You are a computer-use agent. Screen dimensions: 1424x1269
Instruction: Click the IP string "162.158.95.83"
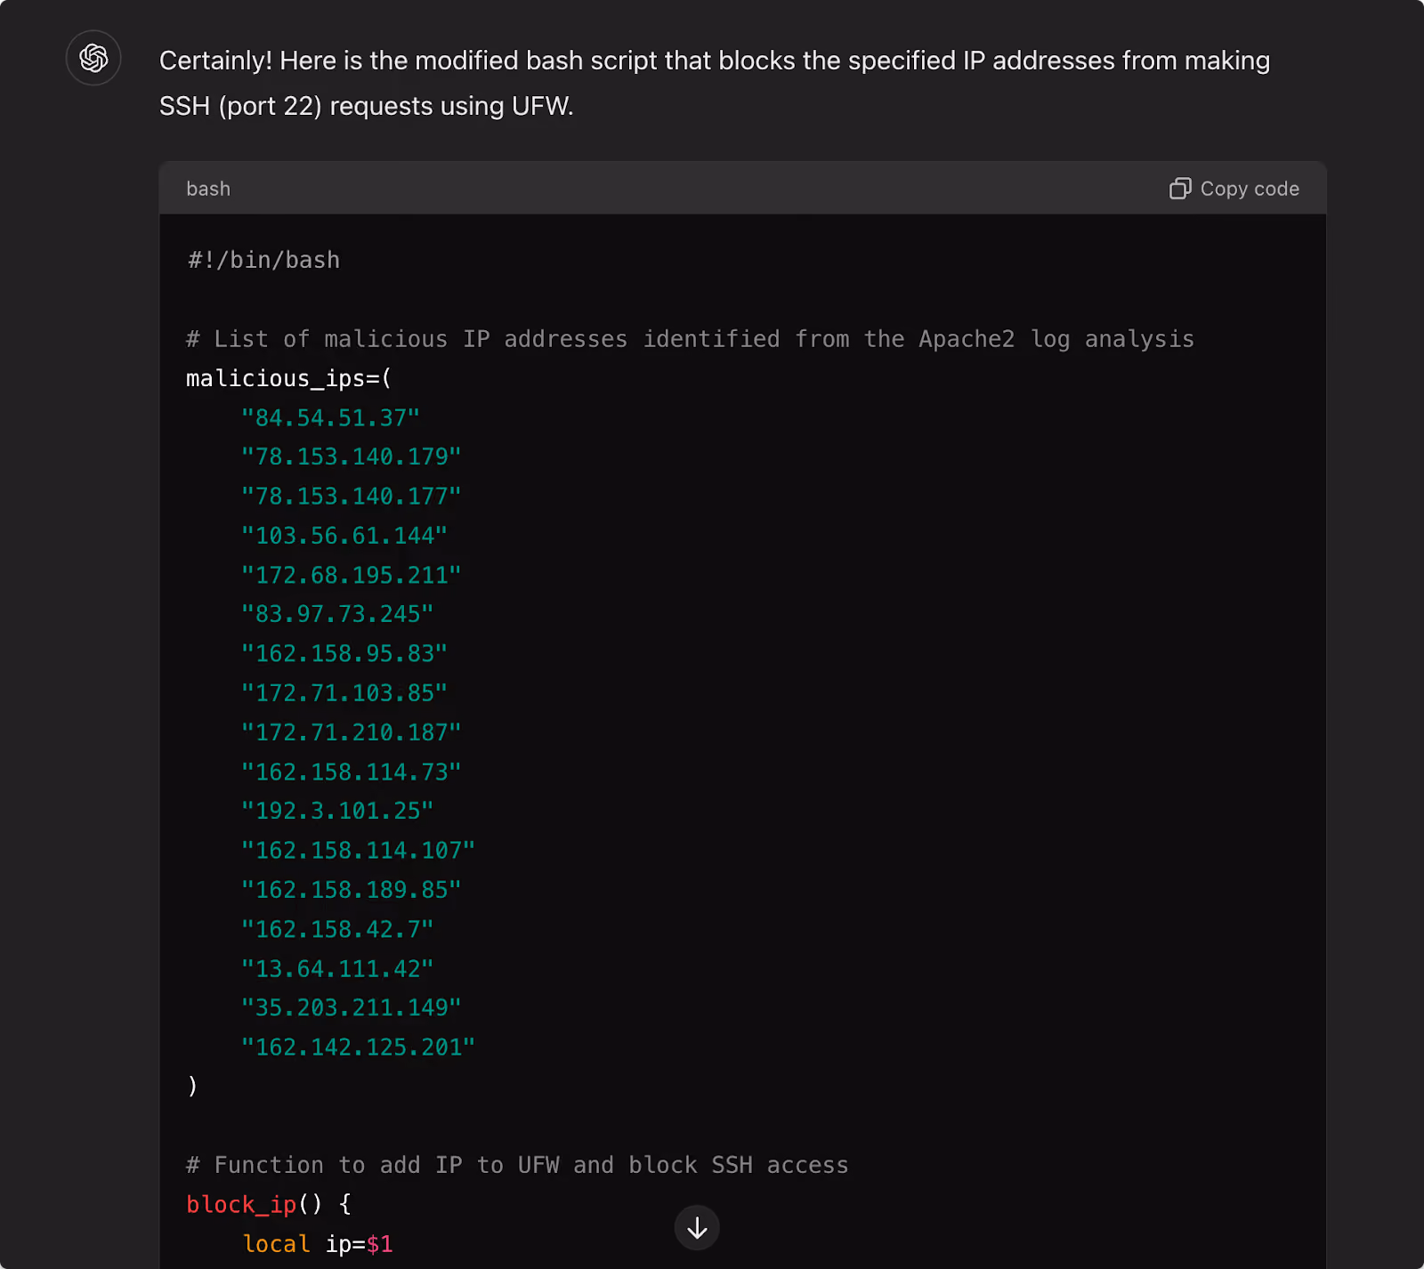344,653
